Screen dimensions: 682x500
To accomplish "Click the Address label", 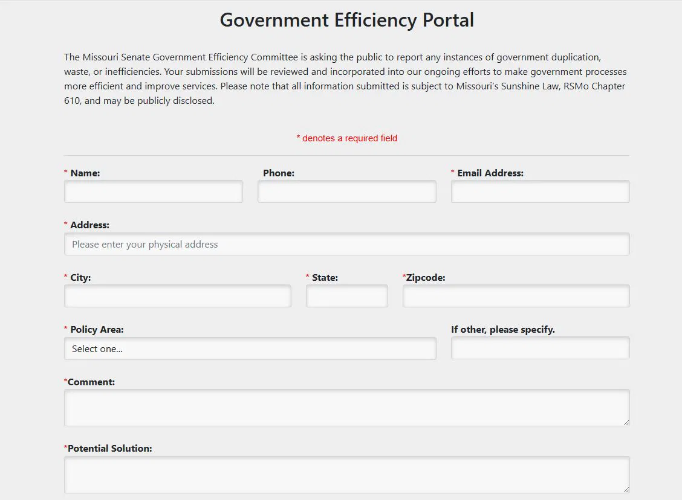I will pyautogui.click(x=89, y=225).
